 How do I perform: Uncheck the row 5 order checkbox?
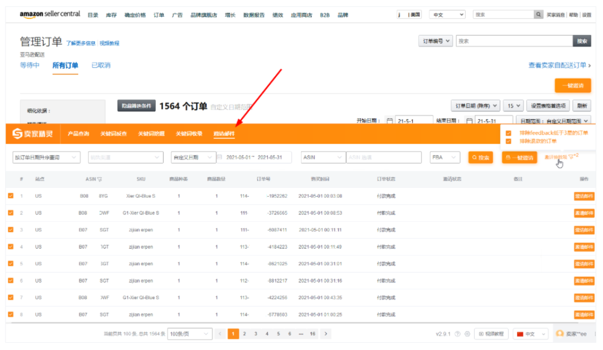11,264
